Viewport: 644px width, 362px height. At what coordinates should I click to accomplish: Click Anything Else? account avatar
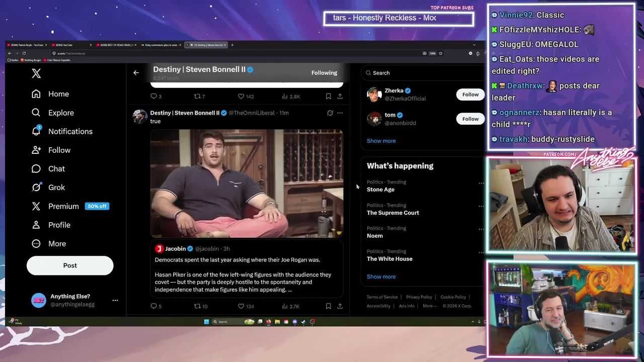coord(39,300)
